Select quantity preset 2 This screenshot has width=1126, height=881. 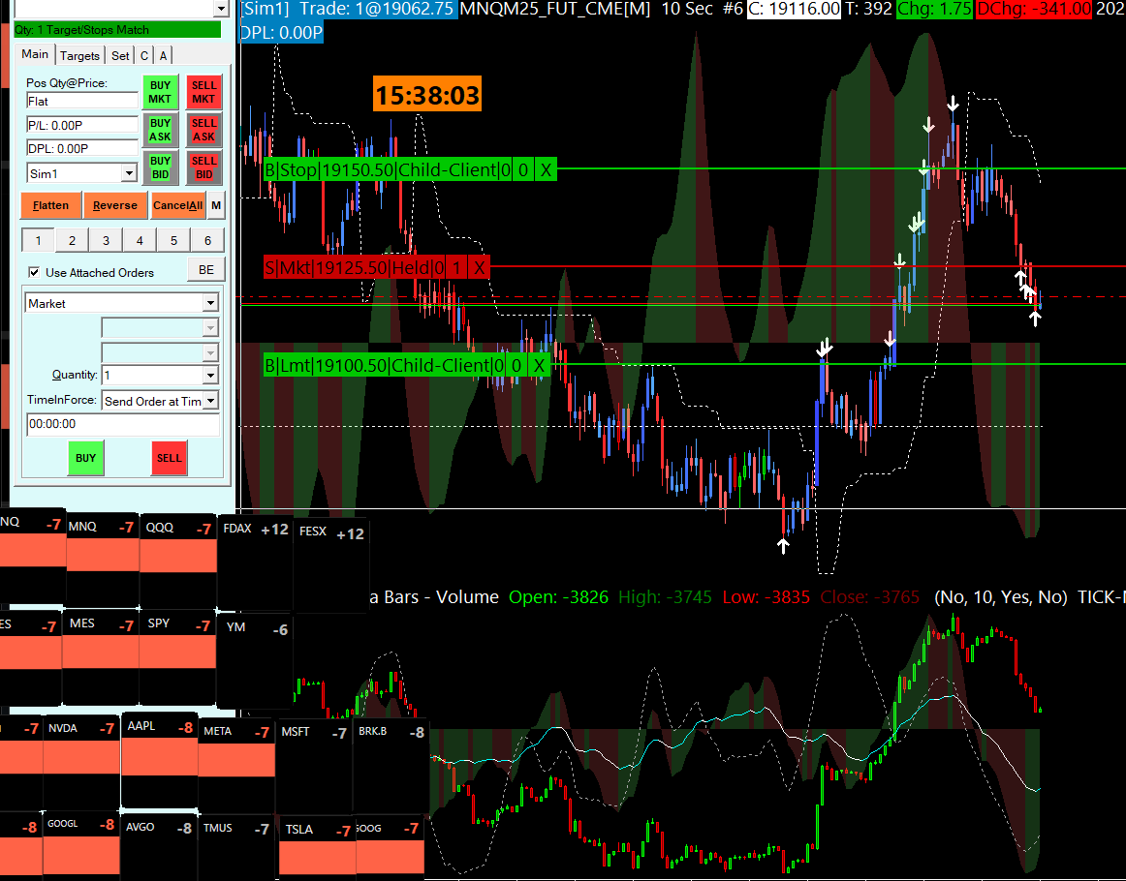coord(72,240)
